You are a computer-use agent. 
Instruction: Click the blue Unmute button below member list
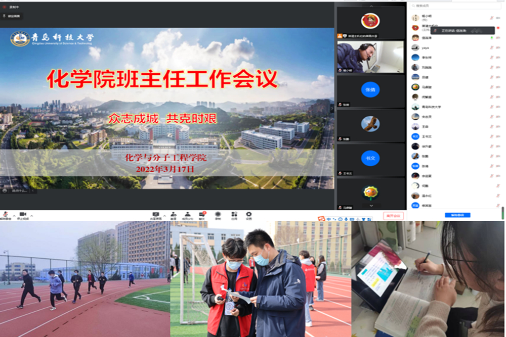point(457,215)
